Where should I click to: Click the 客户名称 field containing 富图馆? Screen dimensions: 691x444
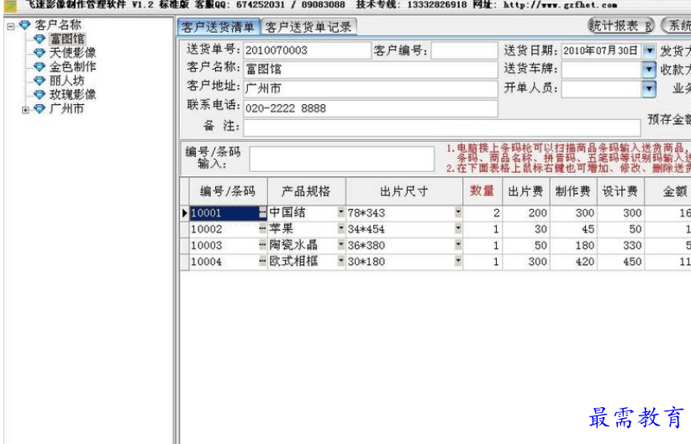371,70
